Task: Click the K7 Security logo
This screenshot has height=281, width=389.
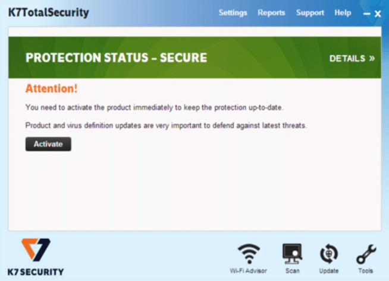Action: pyautogui.click(x=36, y=257)
